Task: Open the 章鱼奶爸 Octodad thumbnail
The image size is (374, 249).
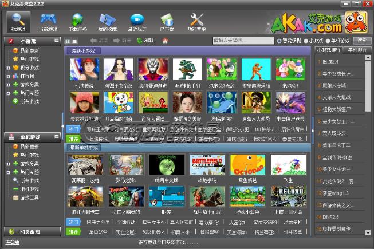Action: pos(247,164)
